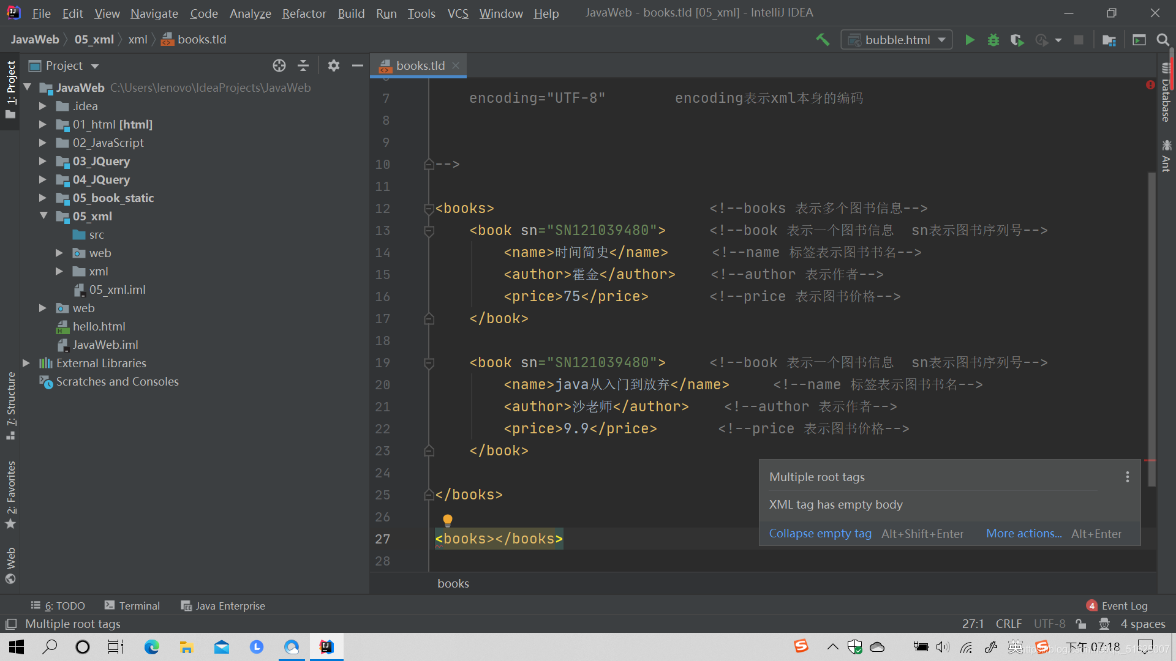Open the Java Enterprise tab
Viewport: 1176px width, 661px height.
click(x=223, y=606)
